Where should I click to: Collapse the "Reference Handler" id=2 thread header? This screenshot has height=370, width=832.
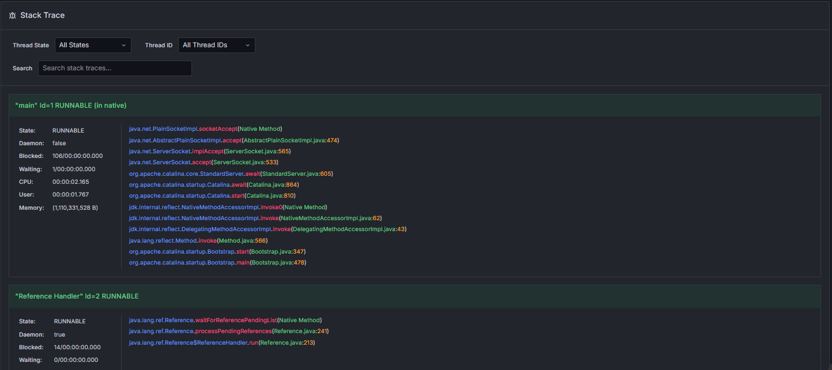point(77,296)
